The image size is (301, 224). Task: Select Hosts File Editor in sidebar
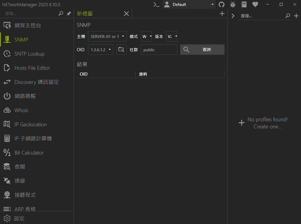[x=37, y=68]
